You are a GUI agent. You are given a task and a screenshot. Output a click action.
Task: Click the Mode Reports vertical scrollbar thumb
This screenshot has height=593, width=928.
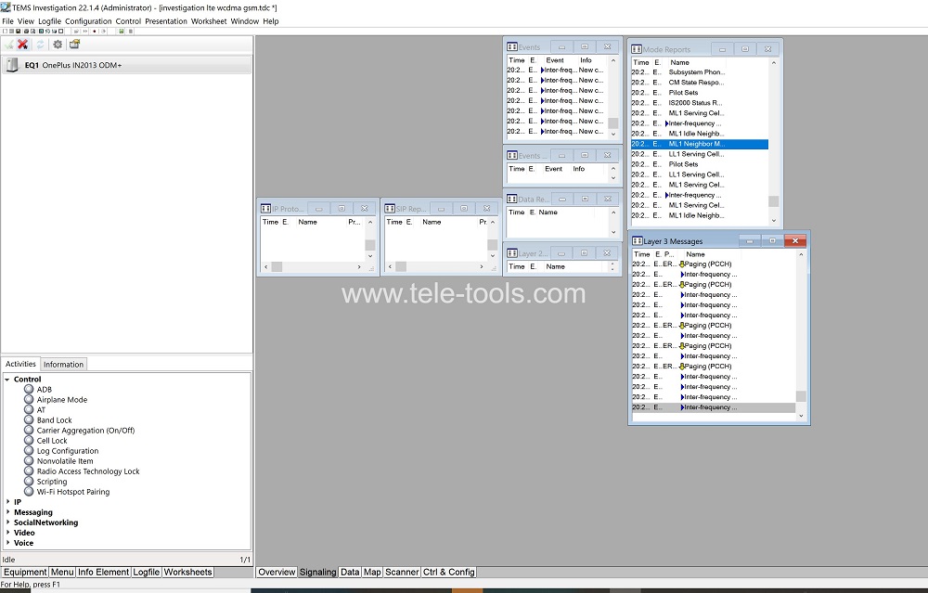(773, 201)
